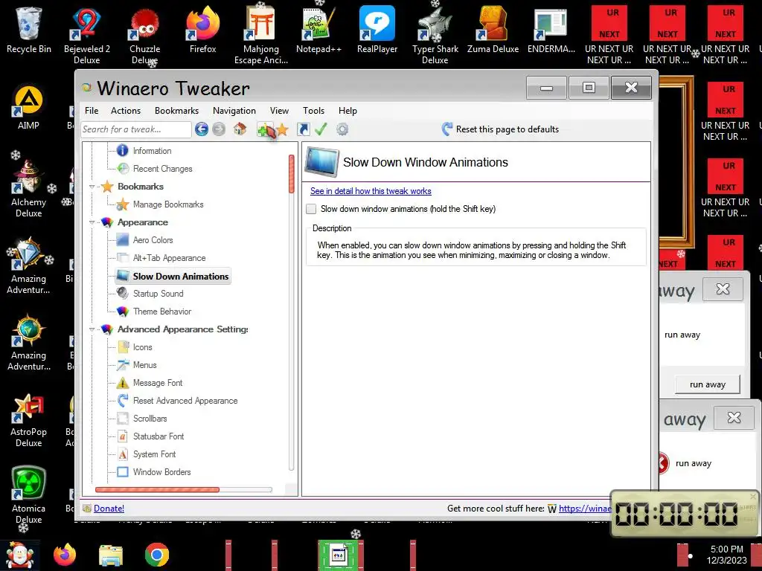
Task: Open Typer Shark Deluxe desktop shortcut
Action: pyautogui.click(x=435, y=36)
